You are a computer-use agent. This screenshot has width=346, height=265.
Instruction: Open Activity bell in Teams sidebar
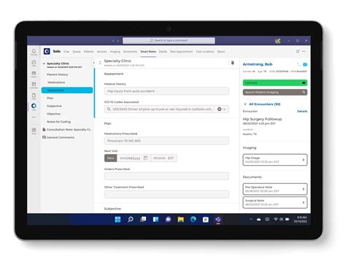34,52
